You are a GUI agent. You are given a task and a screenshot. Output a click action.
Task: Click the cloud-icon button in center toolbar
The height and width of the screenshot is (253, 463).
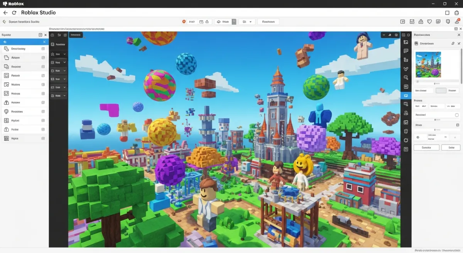223,22
